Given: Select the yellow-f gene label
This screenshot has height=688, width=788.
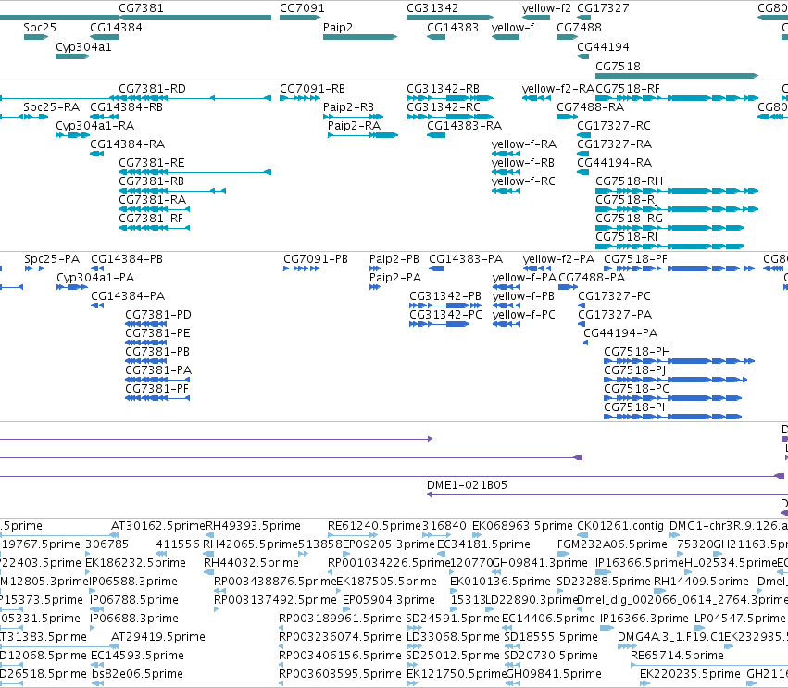Looking at the screenshot, I should click(x=513, y=27).
